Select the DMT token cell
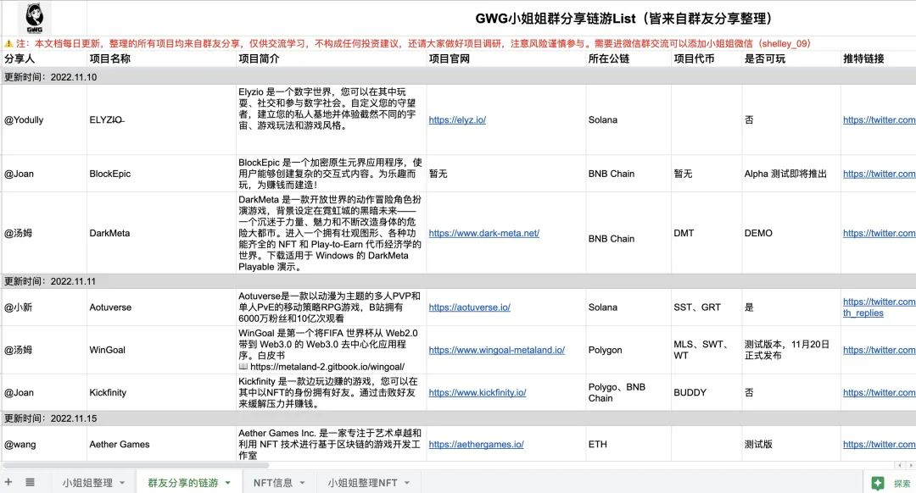This screenshot has height=493, width=916. pos(707,233)
